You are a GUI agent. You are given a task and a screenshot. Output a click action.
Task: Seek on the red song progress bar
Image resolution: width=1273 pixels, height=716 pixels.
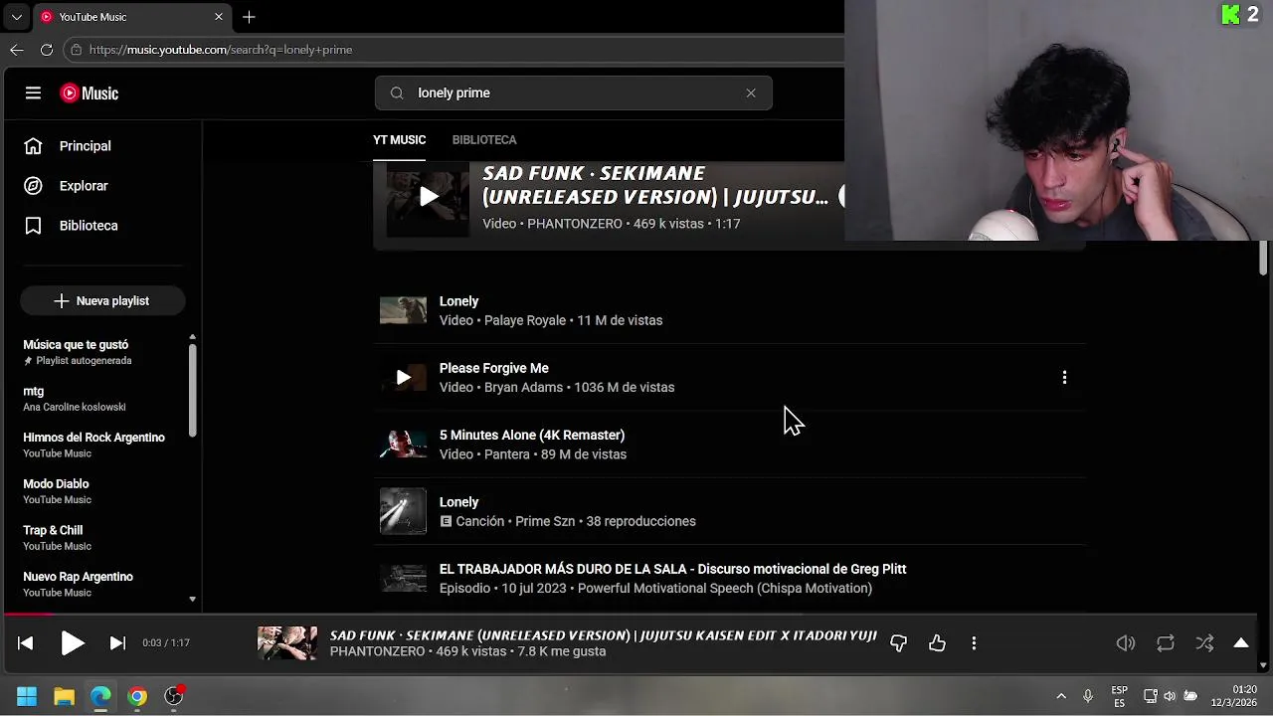point(28,614)
